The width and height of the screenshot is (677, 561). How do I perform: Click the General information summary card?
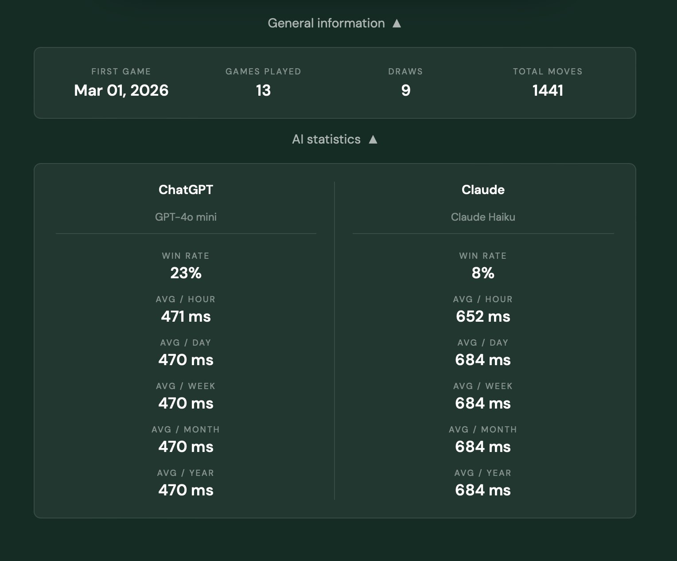(335, 82)
